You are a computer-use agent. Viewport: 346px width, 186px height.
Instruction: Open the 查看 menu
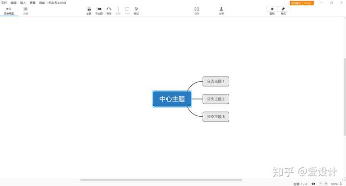pyautogui.click(x=33, y=3)
